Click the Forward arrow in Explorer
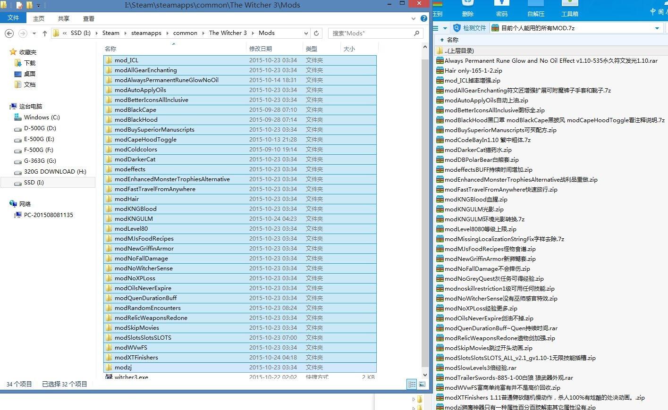The height and width of the screenshot is (410, 668). 23,33
